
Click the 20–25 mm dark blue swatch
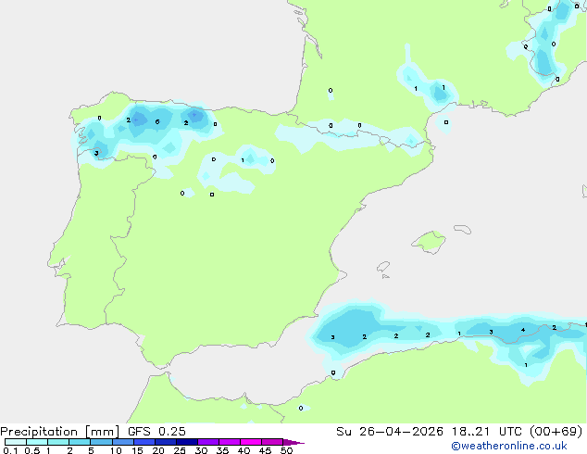(x=165, y=442)
